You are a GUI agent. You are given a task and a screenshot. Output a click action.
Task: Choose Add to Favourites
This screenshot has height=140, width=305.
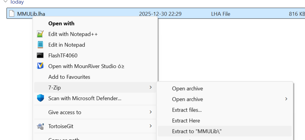click(69, 77)
